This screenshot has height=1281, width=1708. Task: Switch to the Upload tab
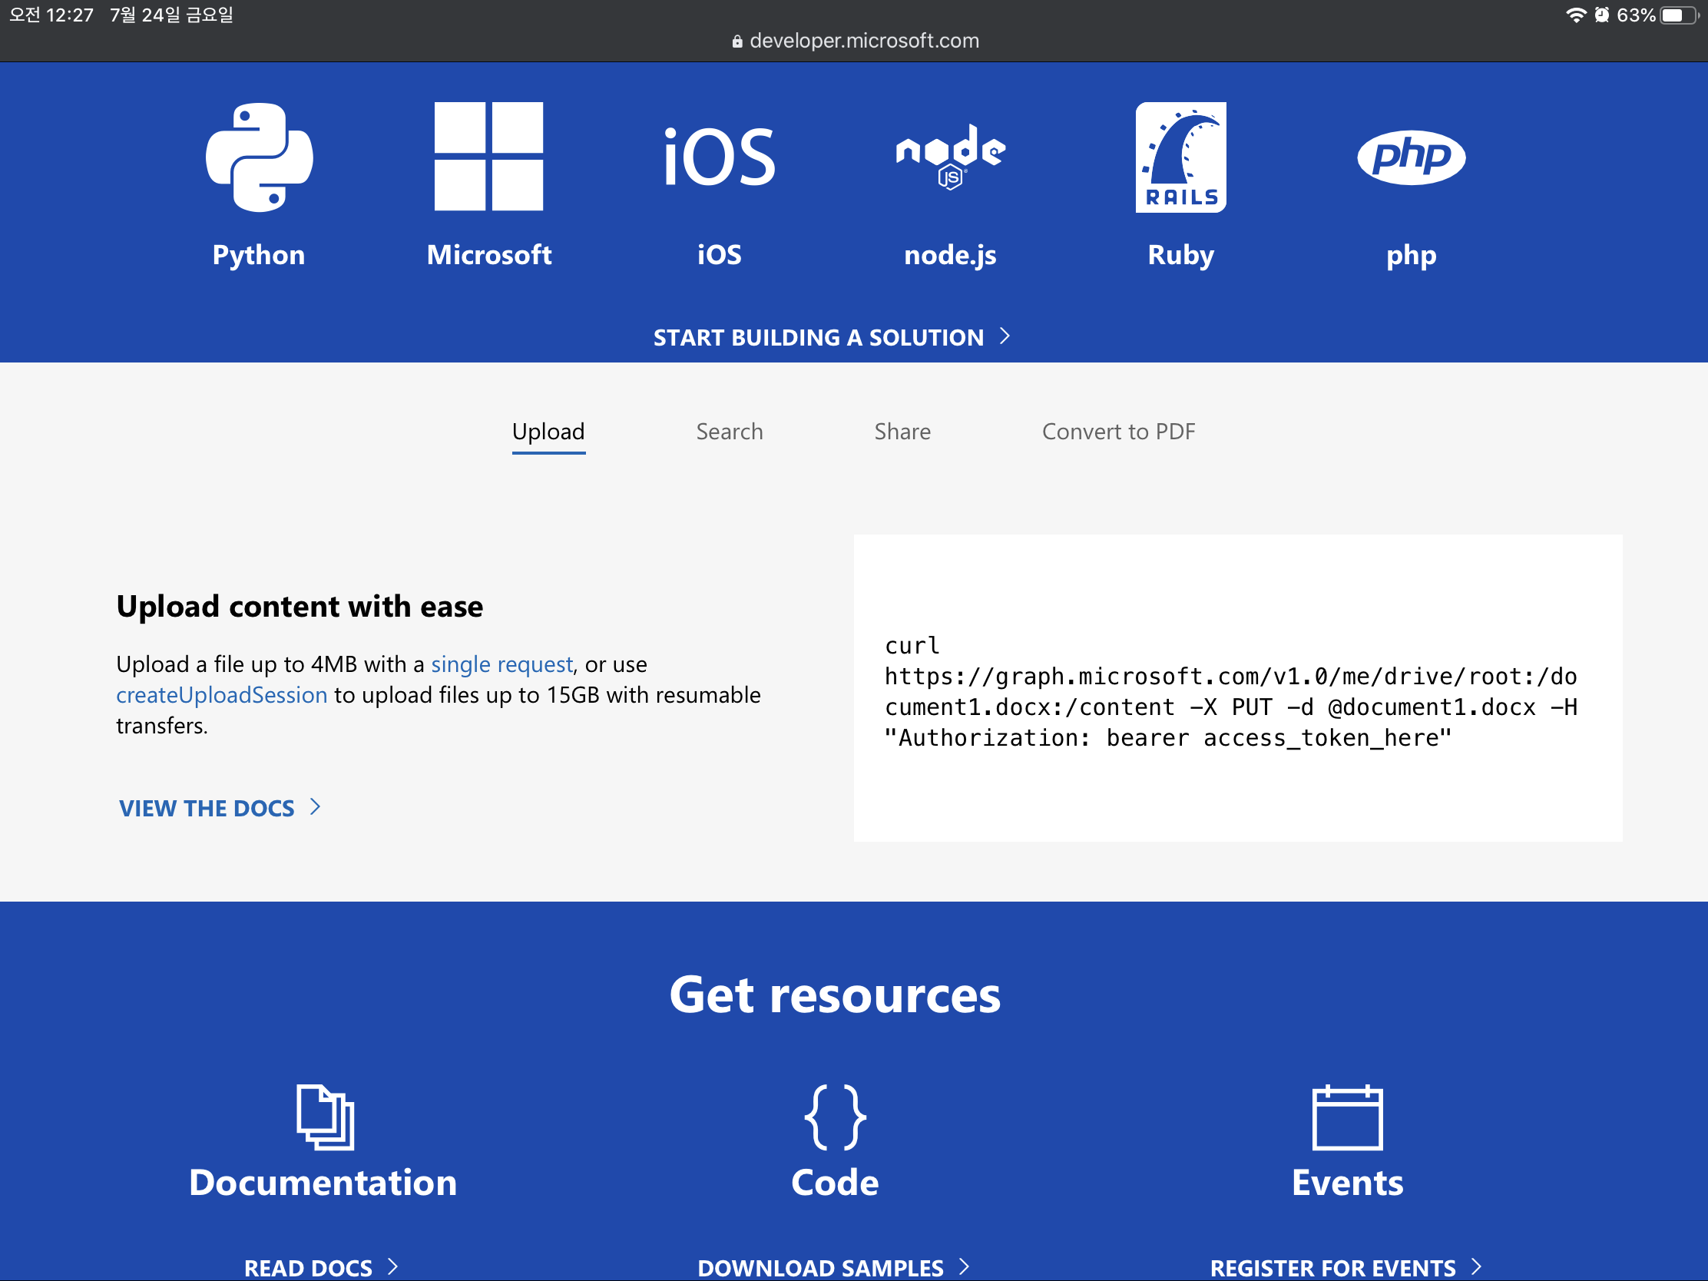[548, 432]
